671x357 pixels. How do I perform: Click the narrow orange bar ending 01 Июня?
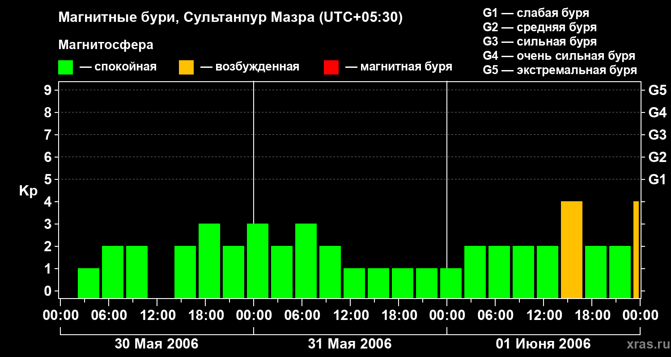coord(636,250)
